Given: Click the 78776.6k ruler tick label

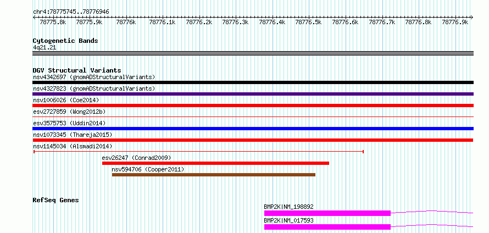Looking at the screenshot, I should 345,22.
